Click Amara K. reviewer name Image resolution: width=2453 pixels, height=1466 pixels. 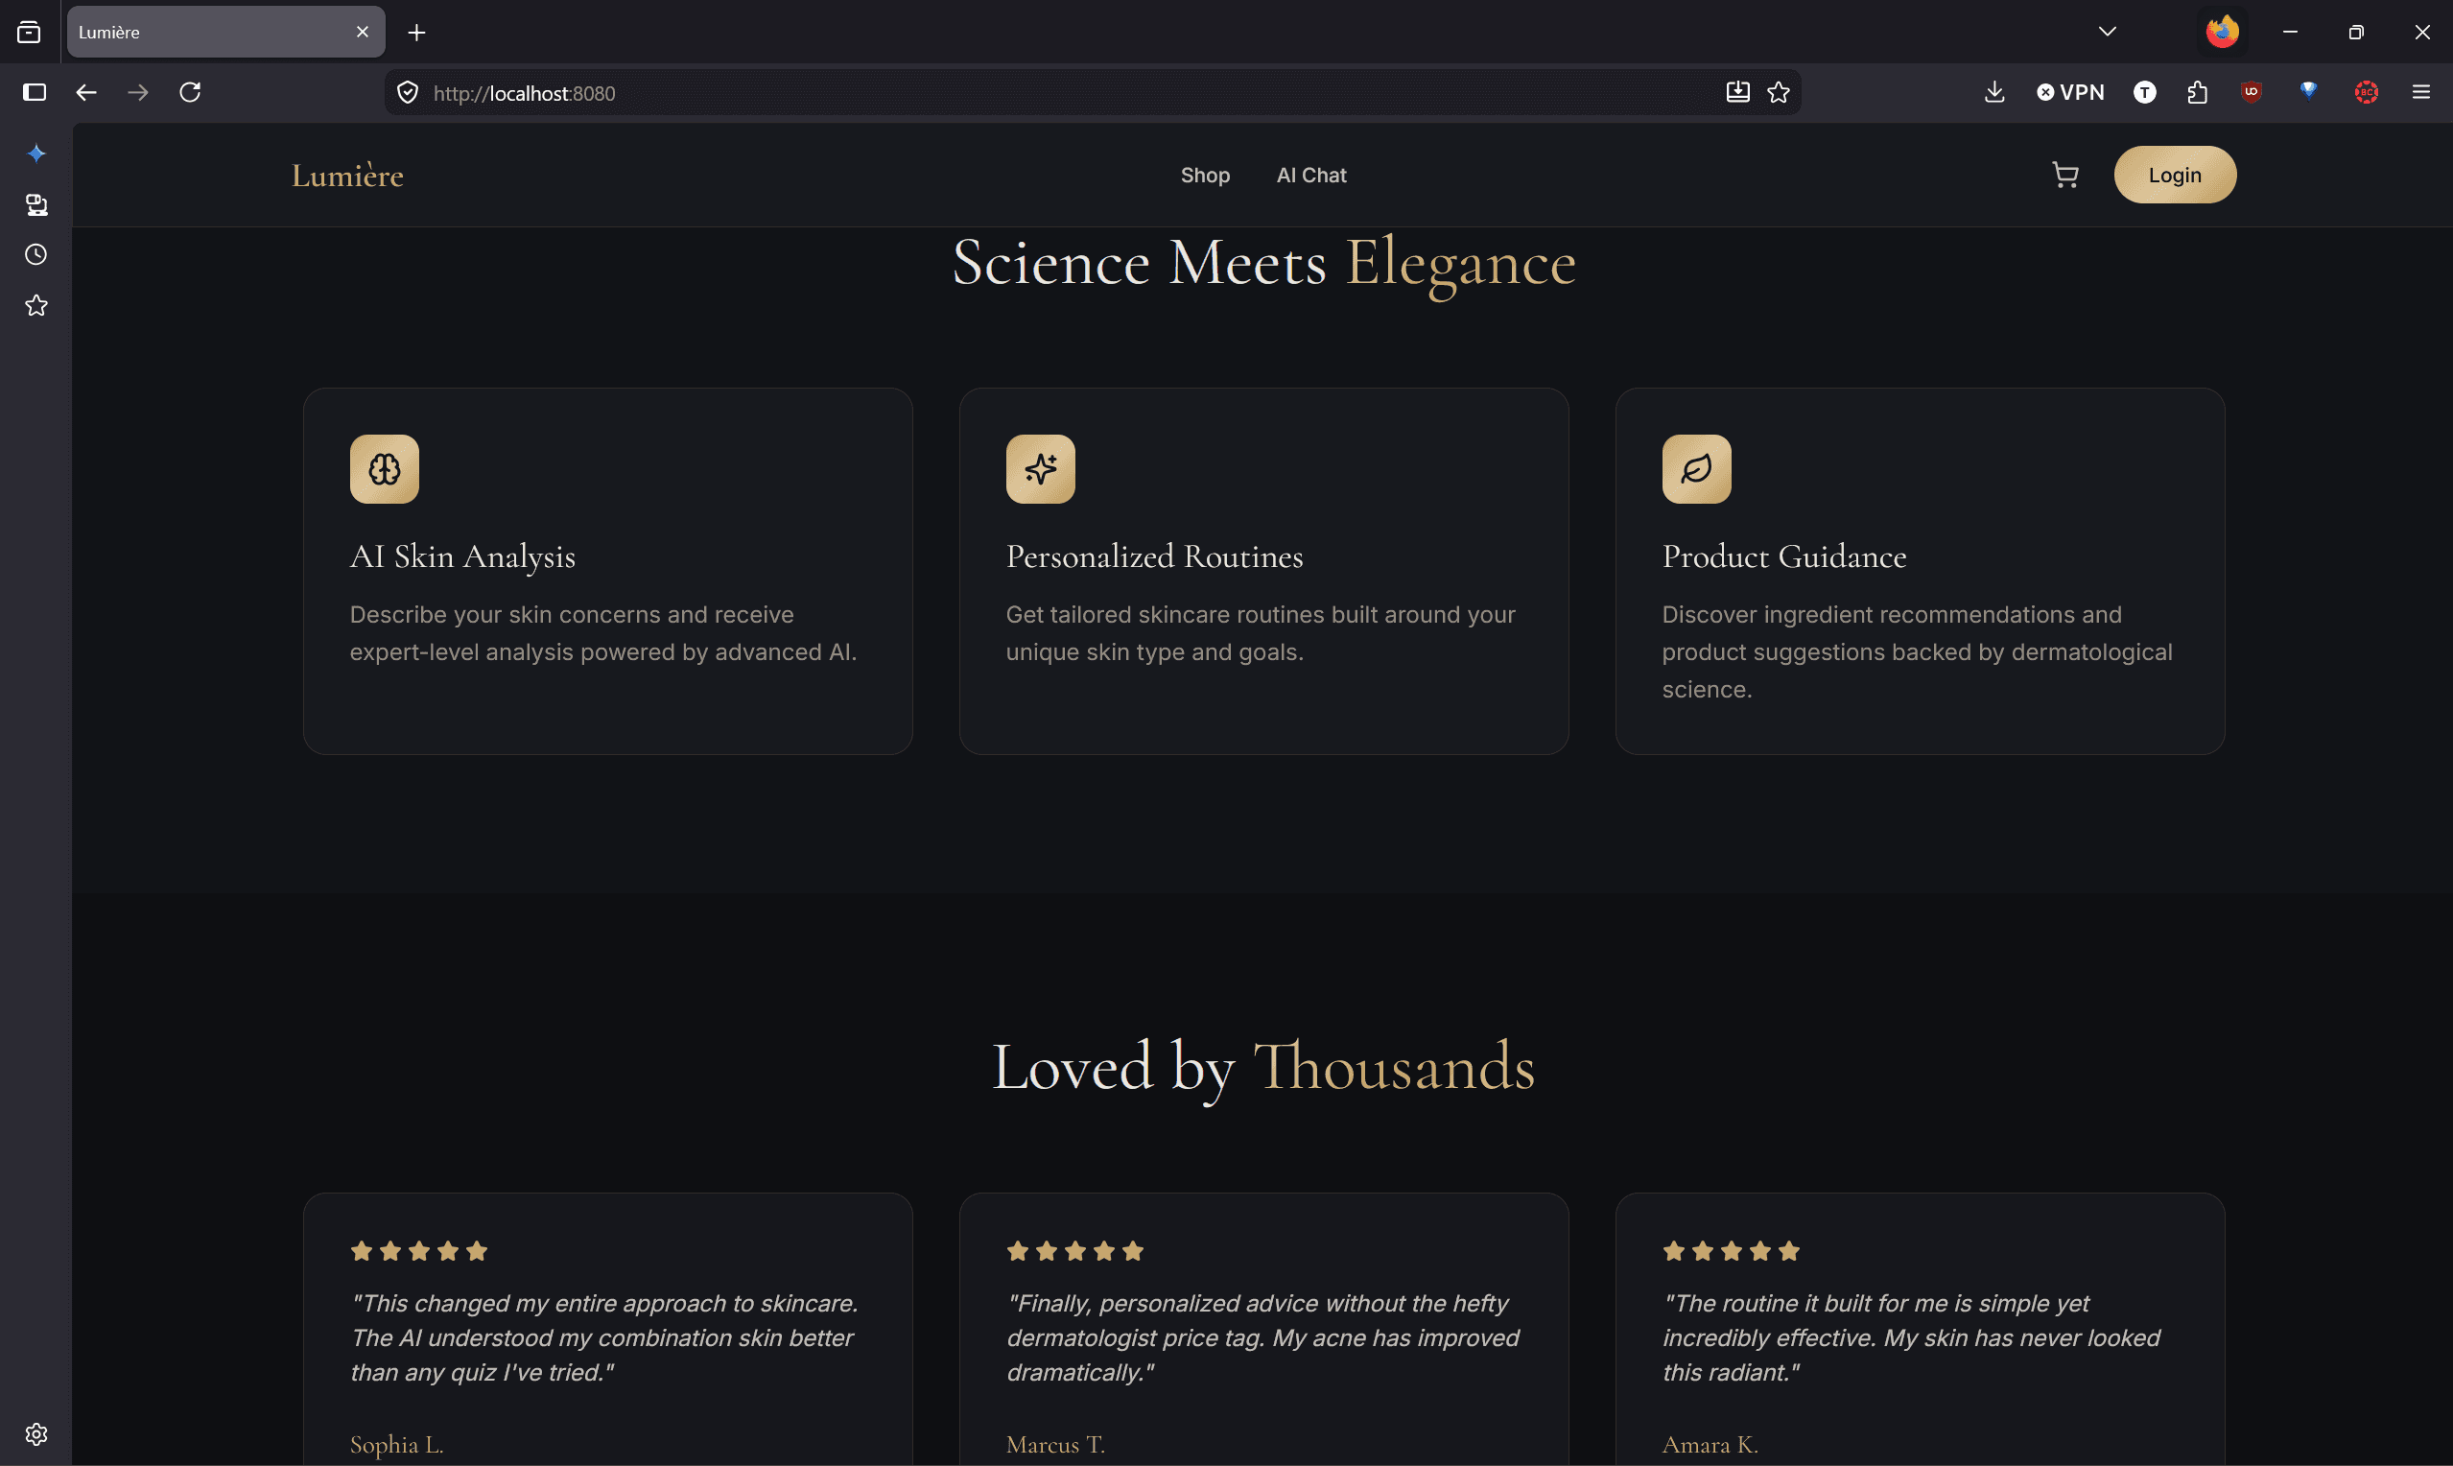click(1710, 1444)
